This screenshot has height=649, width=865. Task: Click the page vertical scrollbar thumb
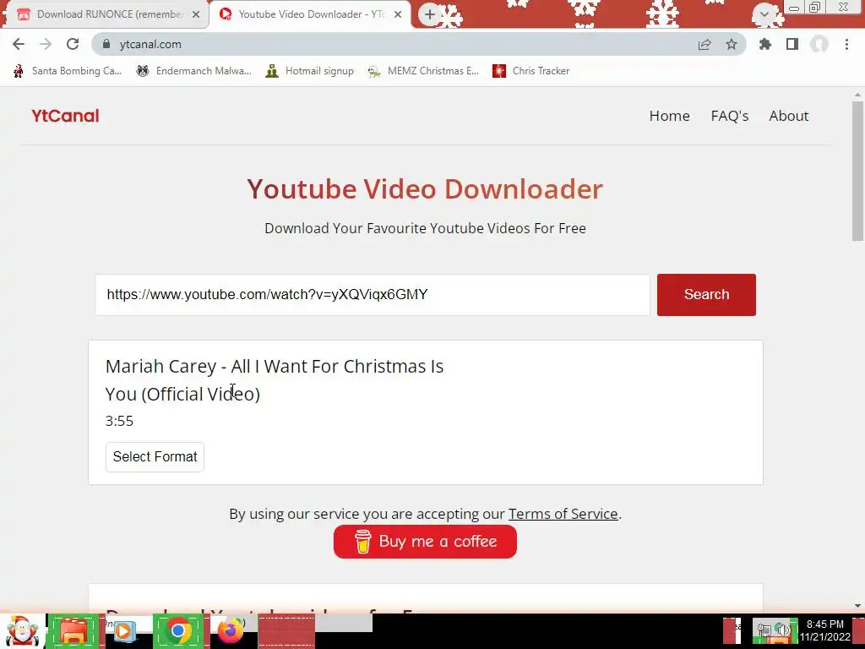858,171
